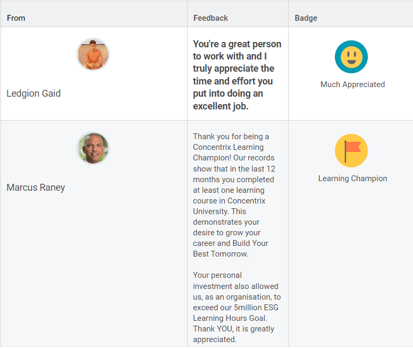
Task: Click the bold 'You're a great person' line
Action: tap(237, 44)
